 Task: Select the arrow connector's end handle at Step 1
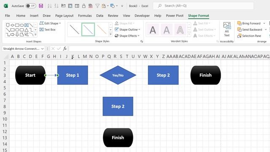pyautogui.click(x=58, y=75)
